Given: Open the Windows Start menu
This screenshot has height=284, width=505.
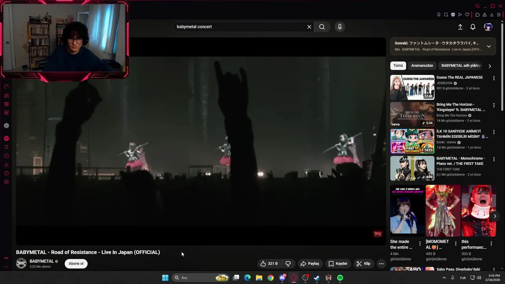Looking at the screenshot, I should pyautogui.click(x=165, y=278).
